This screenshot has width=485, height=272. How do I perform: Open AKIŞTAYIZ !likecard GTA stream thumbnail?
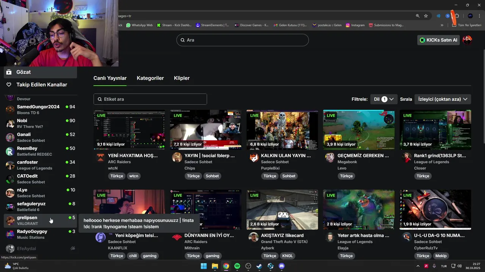(x=282, y=210)
